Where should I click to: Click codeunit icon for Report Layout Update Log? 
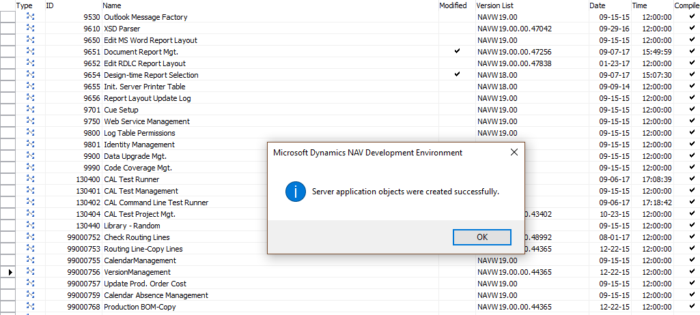click(x=30, y=98)
